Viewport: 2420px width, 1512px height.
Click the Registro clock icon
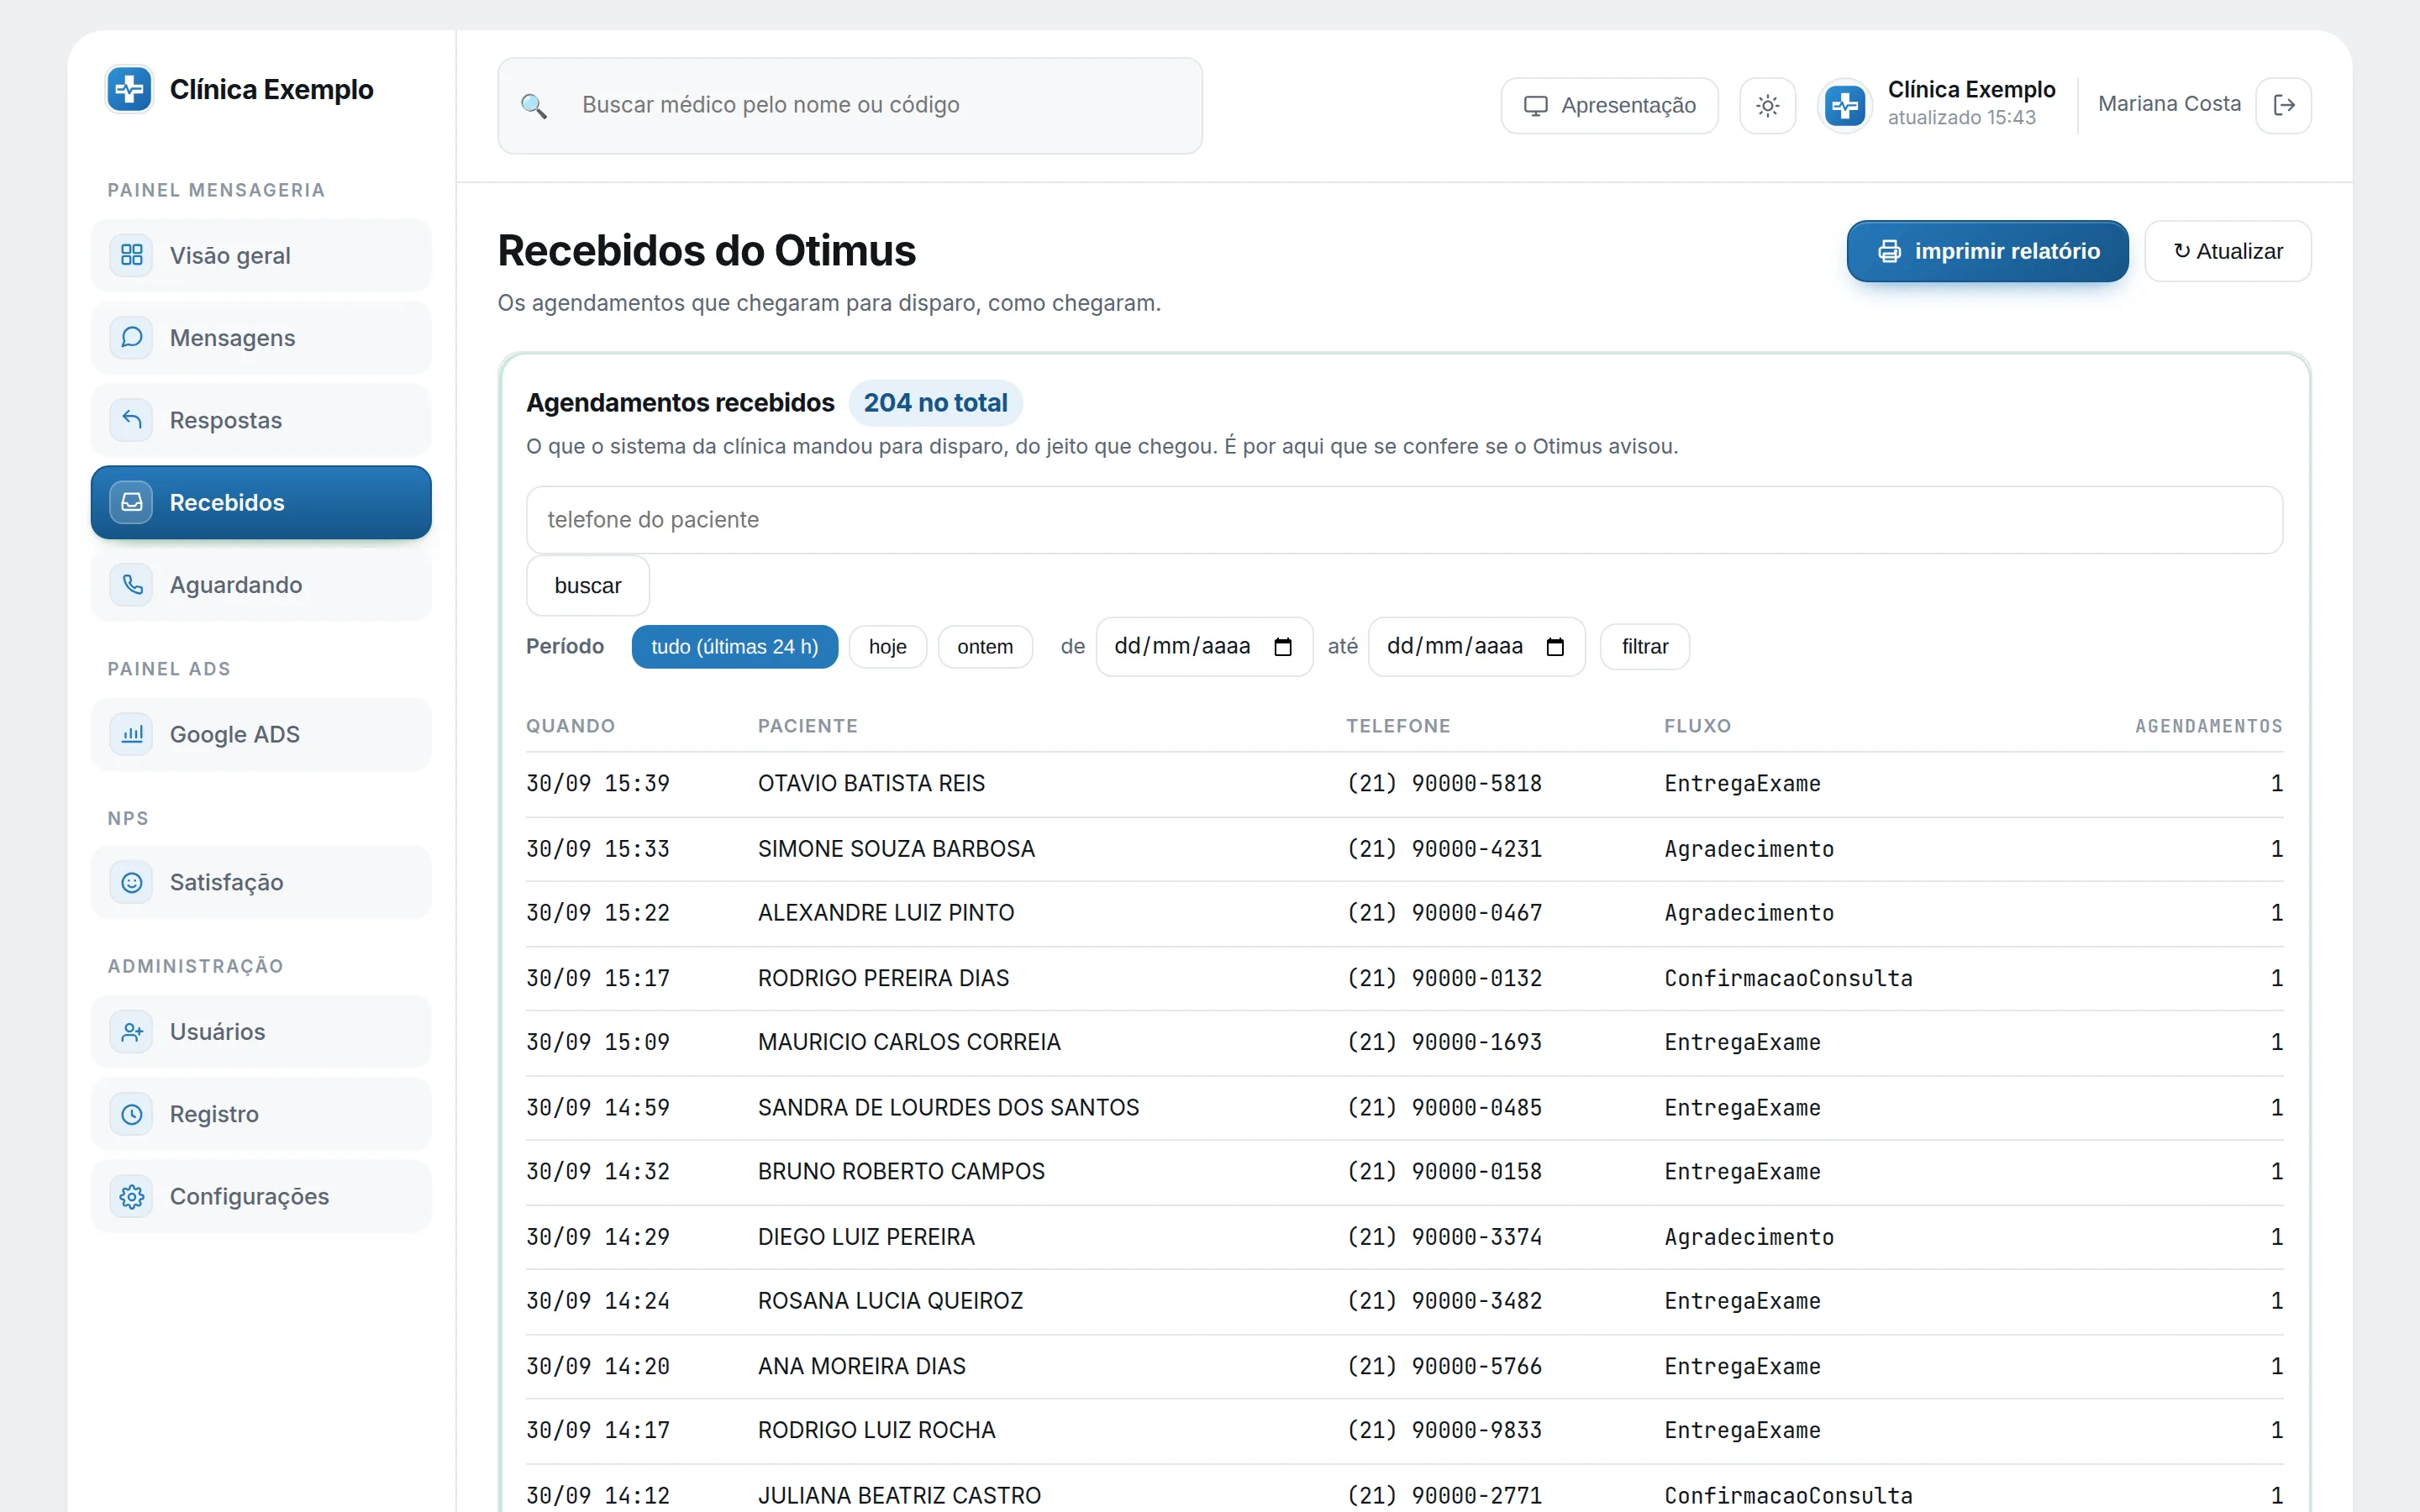click(x=132, y=1114)
